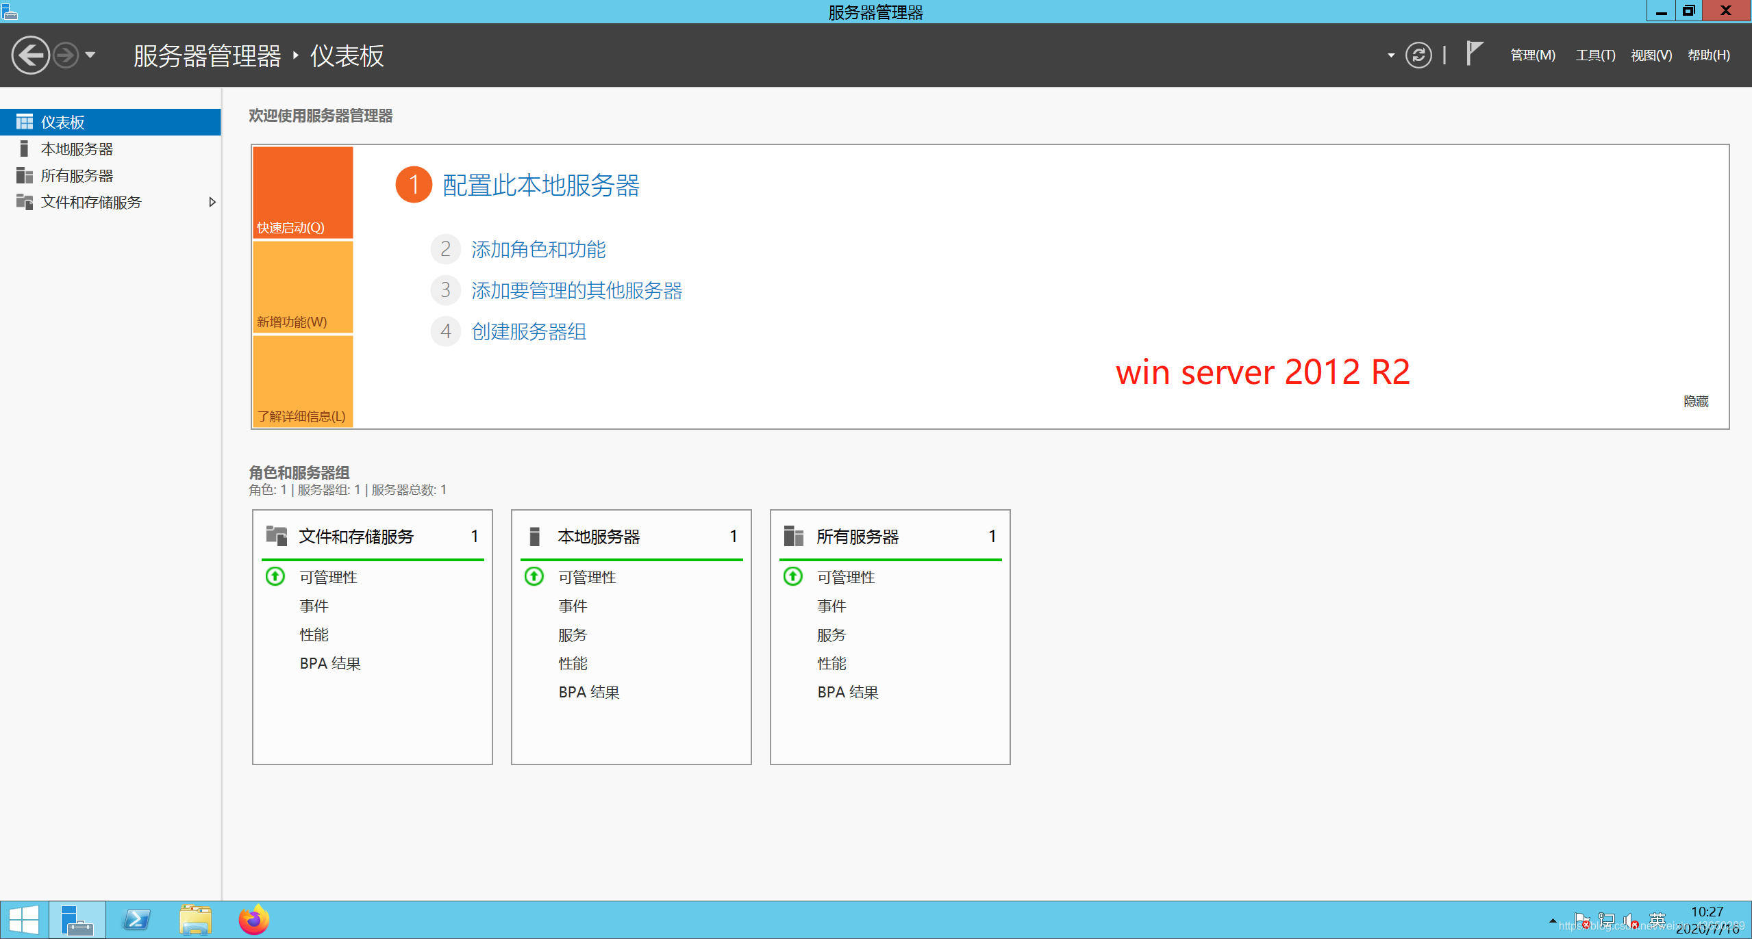Click the Windows Start button

24,920
